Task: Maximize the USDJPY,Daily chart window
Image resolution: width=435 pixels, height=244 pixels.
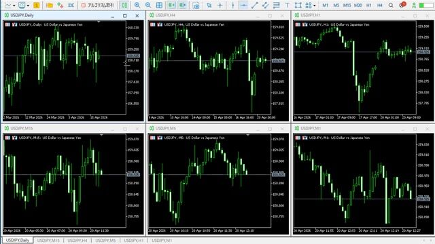Action: 125,16
